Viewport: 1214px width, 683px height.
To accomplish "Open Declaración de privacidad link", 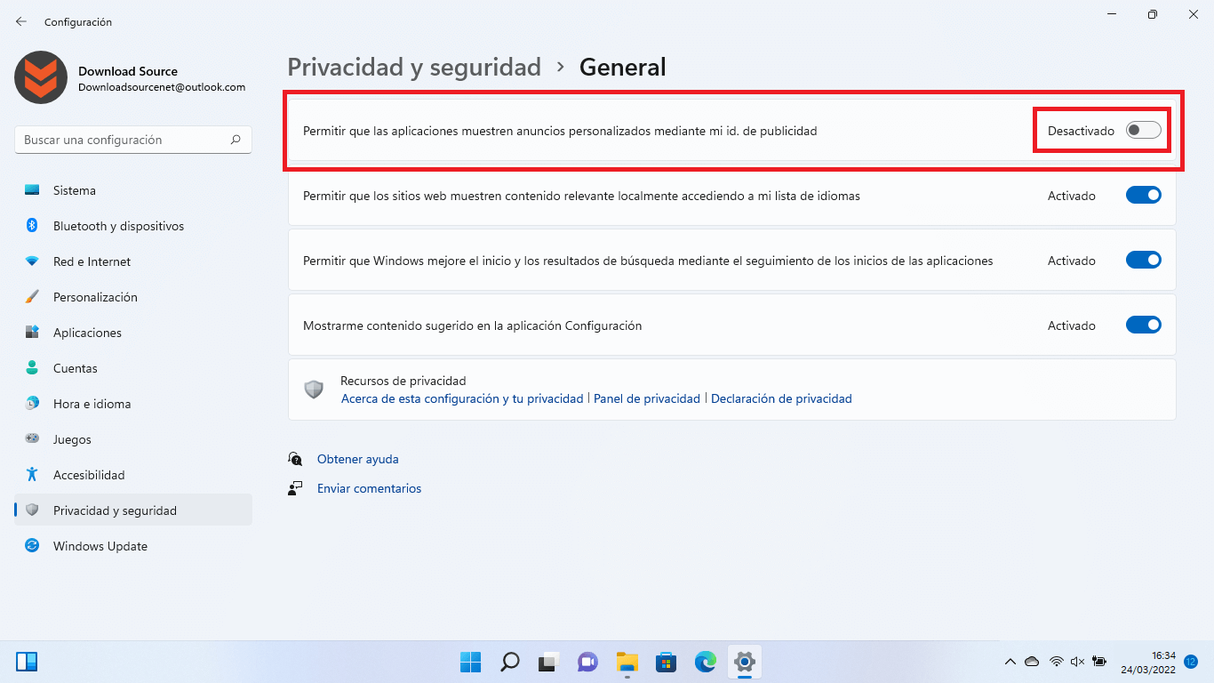I will click(781, 399).
